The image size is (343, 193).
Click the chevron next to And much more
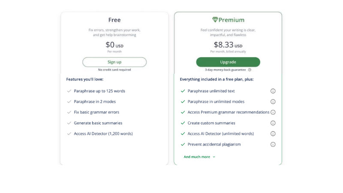point(214,157)
